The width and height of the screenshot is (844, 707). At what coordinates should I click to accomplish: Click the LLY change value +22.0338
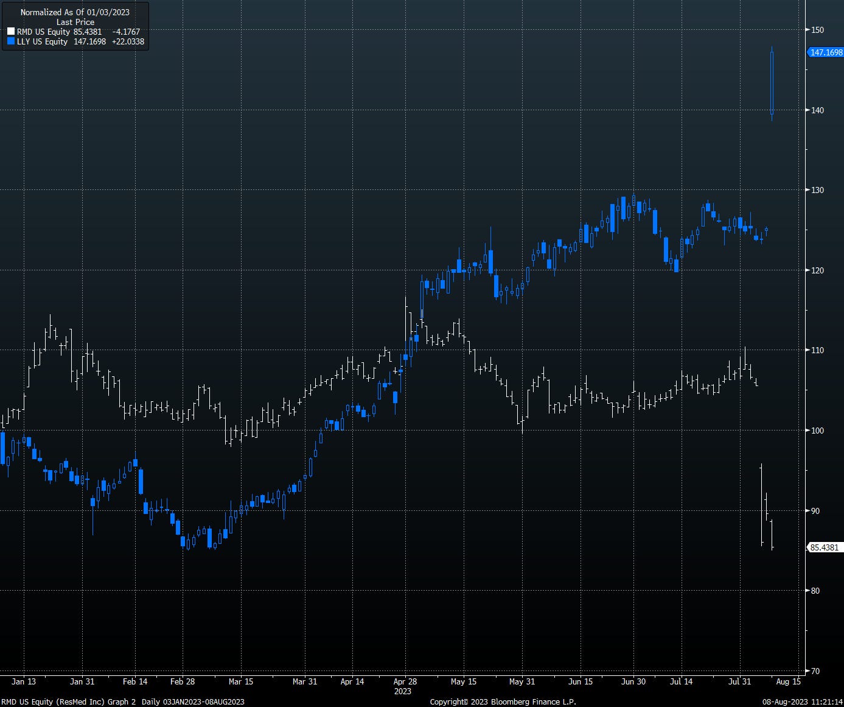click(128, 41)
